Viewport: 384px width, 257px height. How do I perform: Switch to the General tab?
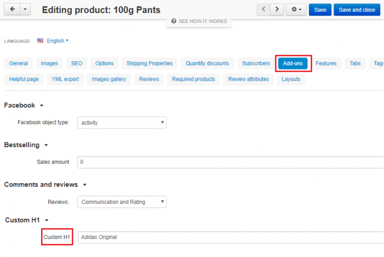18,63
